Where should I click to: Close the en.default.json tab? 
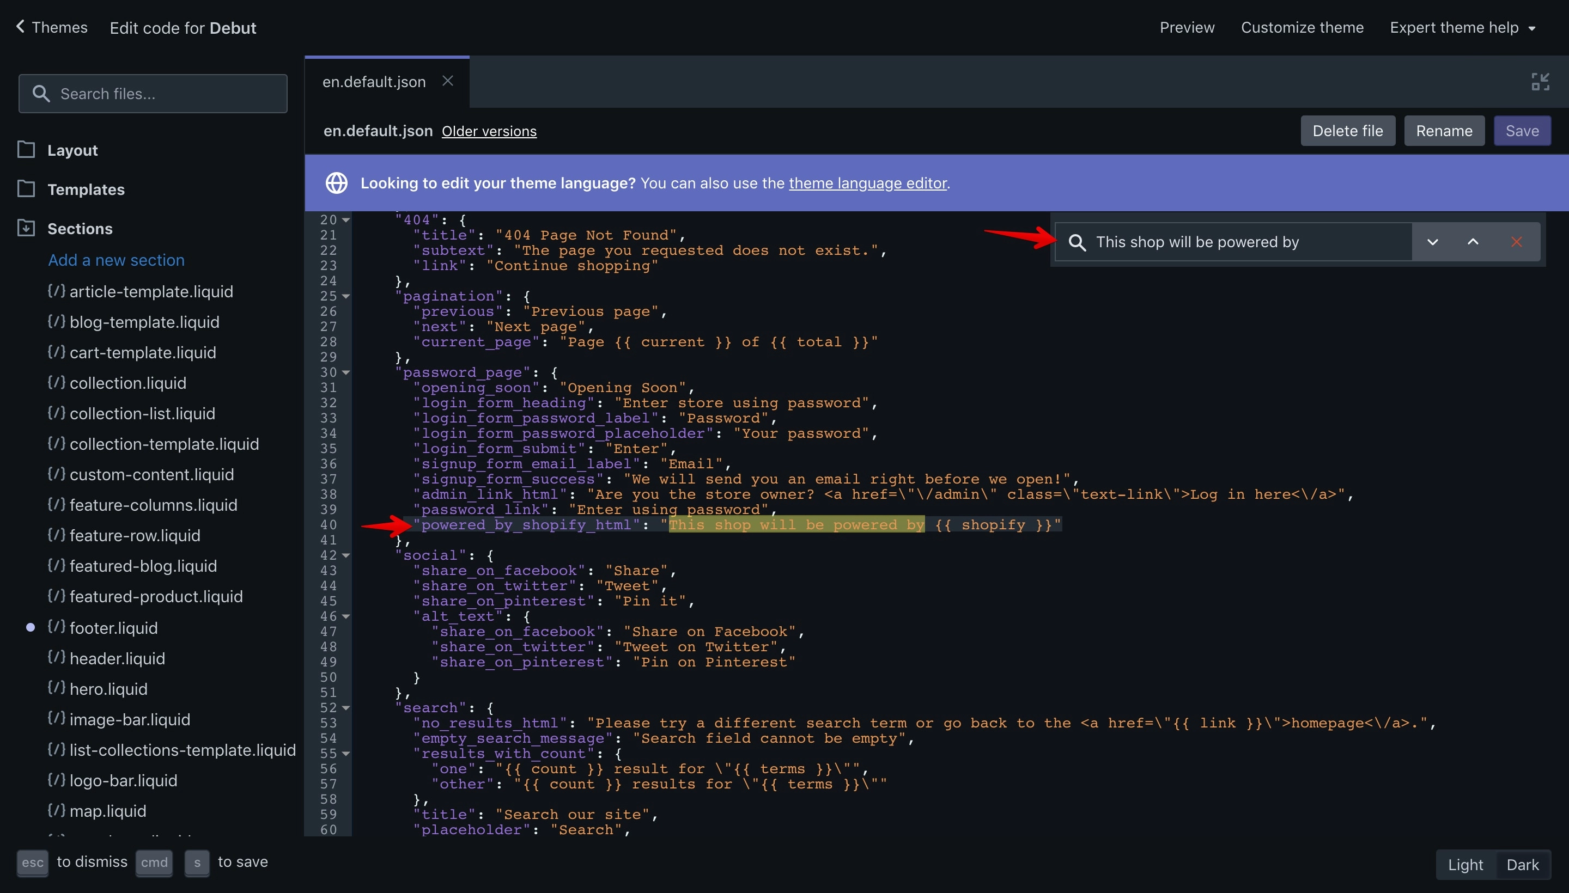448,81
